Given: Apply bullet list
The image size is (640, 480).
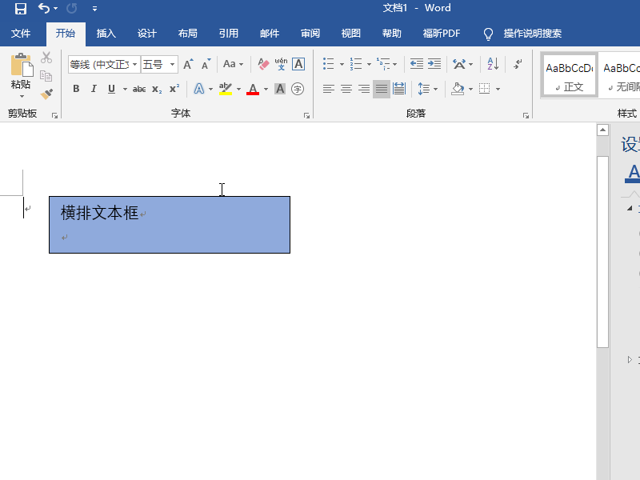Looking at the screenshot, I should click(x=329, y=64).
